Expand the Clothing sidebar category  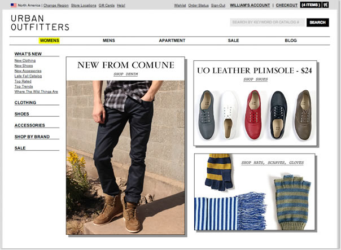pos(25,103)
